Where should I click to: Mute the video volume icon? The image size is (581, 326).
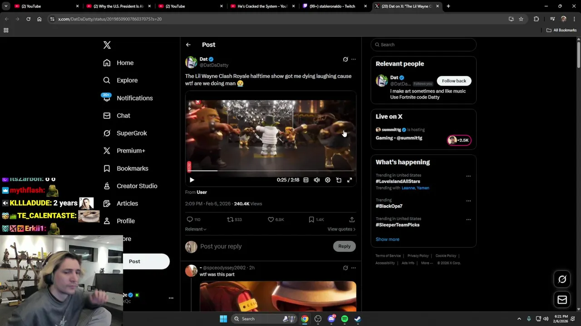pyautogui.click(x=317, y=180)
